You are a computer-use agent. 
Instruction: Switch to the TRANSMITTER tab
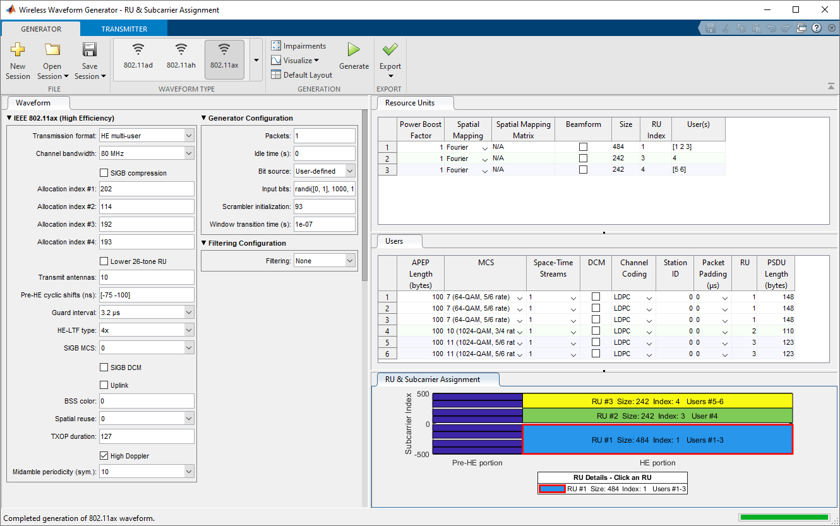[124, 29]
